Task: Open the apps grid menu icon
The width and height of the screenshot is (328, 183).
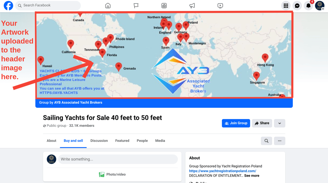Action: [x=286, y=6]
